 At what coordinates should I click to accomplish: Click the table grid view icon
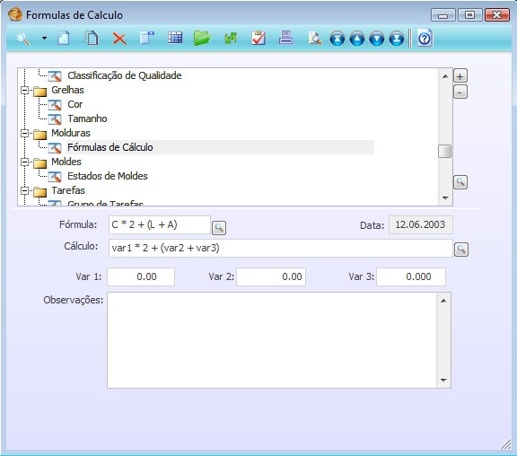(x=175, y=38)
